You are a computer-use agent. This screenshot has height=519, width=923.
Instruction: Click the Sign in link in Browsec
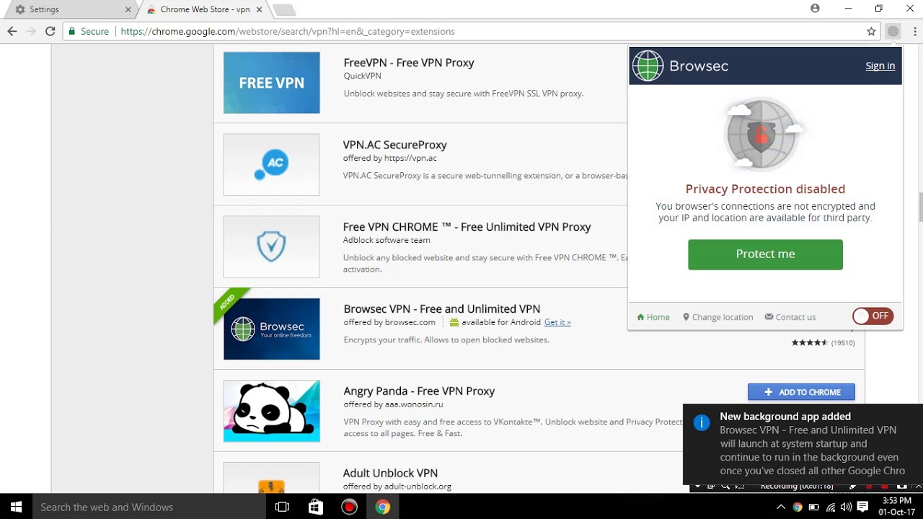click(880, 66)
